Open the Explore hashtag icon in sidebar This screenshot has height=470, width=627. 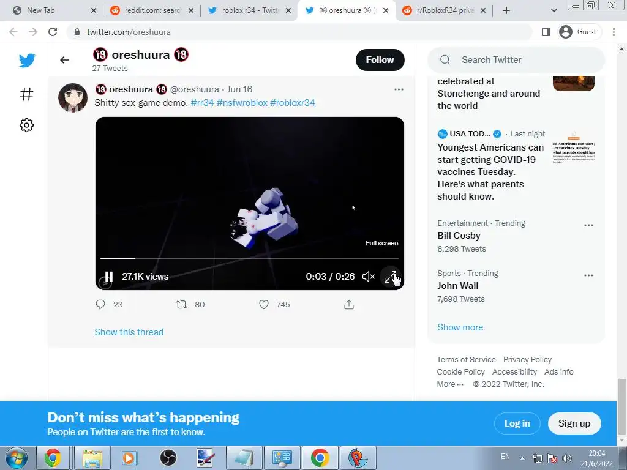point(26,94)
